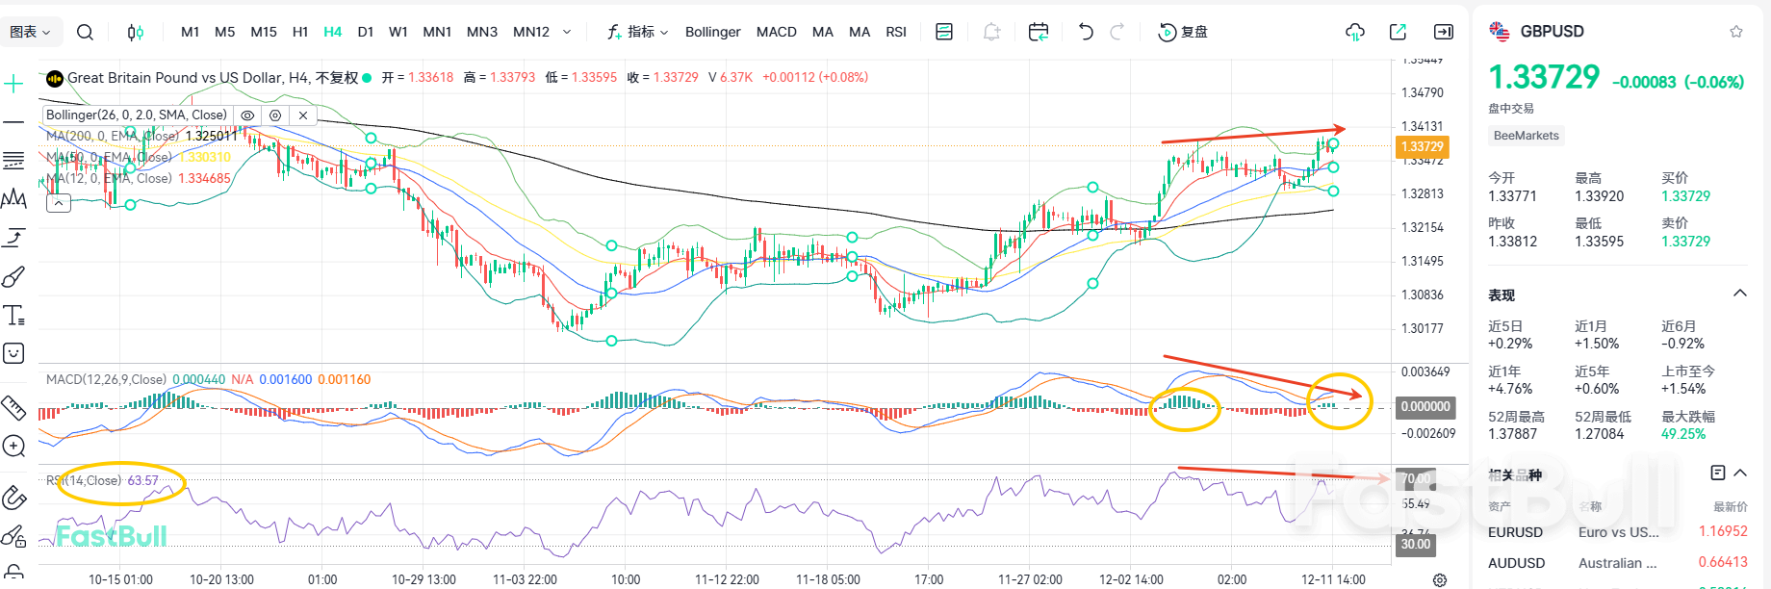Collapse the 表现 performance section
Image resolution: width=1771 pixels, height=589 pixels.
(1739, 294)
